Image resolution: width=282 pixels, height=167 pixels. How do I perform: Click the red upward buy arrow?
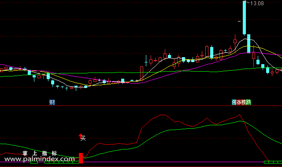[x=81, y=136]
